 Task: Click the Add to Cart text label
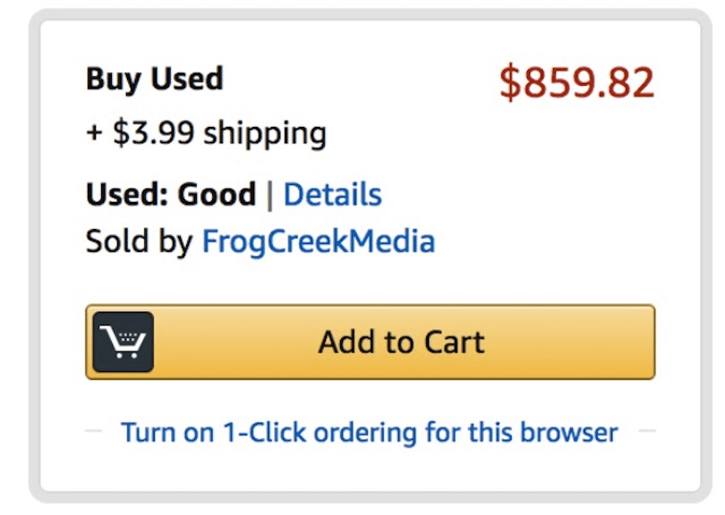pyautogui.click(x=401, y=342)
